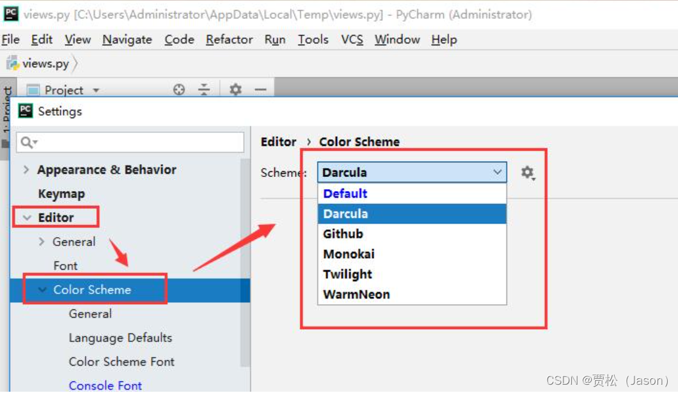The width and height of the screenshot is (678, 393).
Task: Collapse the Color Scheme chevron
Action: pos(42,289)
